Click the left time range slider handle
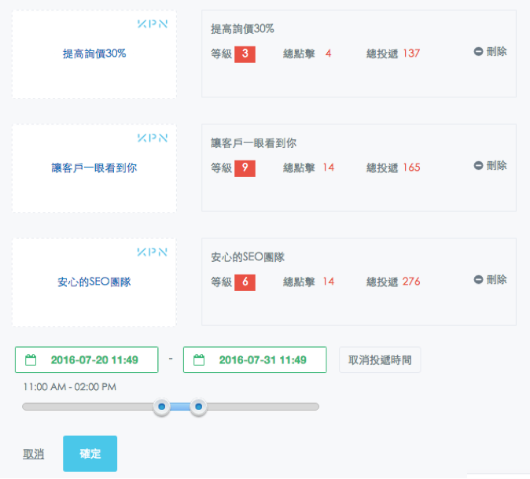The image size is (530, 479). pyautogui.click(x=162, y=407)
